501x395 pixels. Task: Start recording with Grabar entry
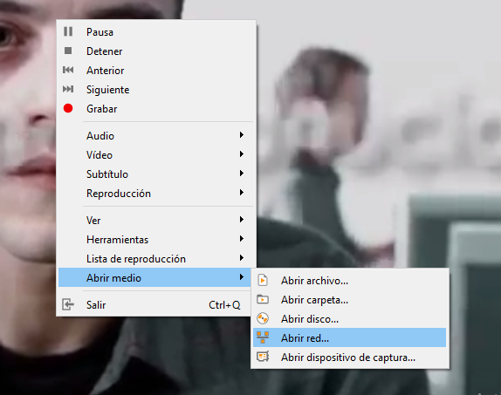coord(156,109)
